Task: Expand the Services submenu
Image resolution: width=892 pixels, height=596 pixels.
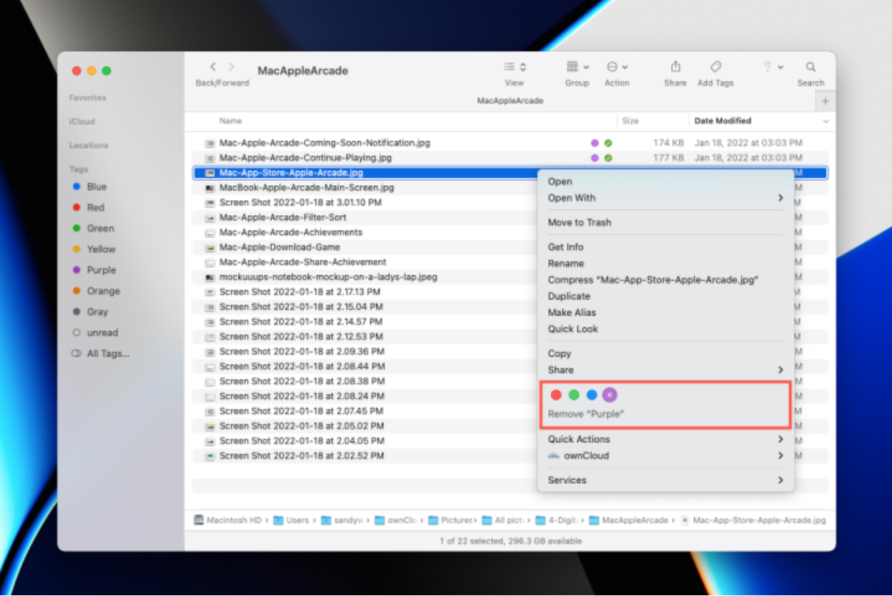Action: [780, 480]
